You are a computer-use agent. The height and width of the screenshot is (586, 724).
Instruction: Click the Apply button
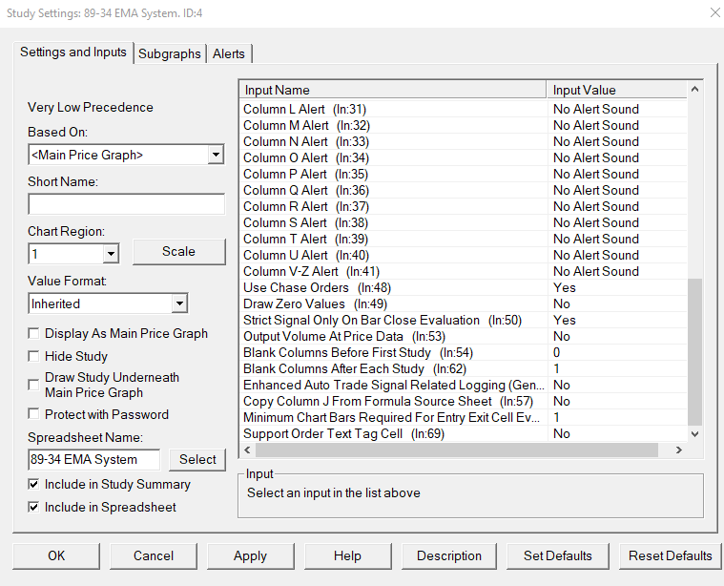point(250,555)
